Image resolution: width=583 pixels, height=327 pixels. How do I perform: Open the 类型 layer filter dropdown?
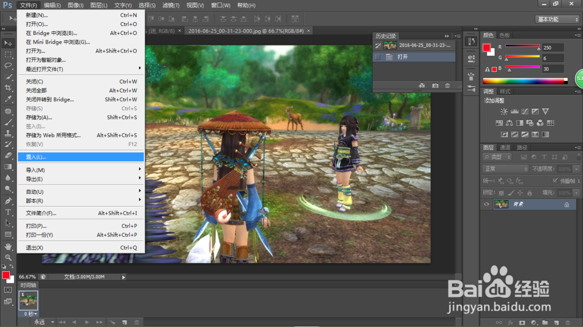tap(497, 157)
